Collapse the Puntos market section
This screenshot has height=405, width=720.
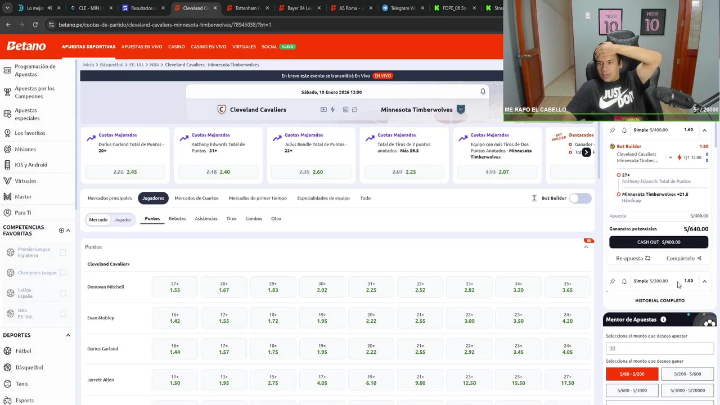pyautogui.click(x=586, y=247)
